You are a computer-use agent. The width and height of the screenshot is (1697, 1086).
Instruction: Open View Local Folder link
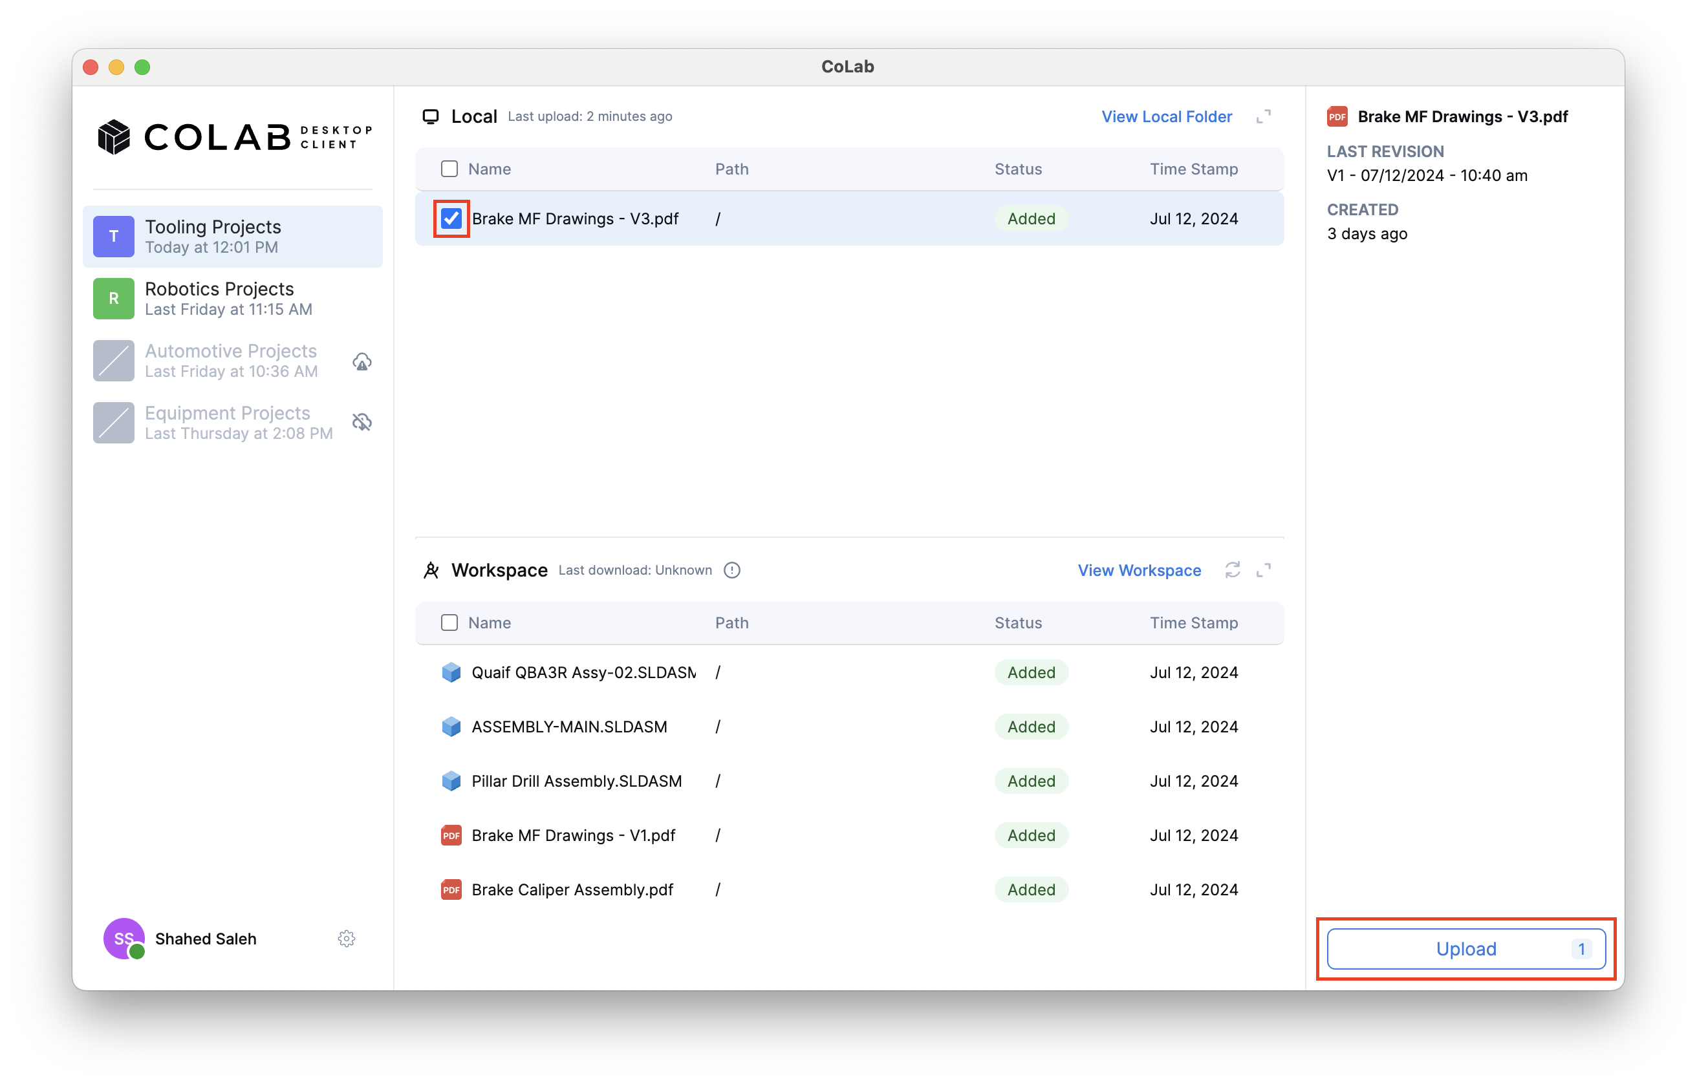click(1167, 116)
